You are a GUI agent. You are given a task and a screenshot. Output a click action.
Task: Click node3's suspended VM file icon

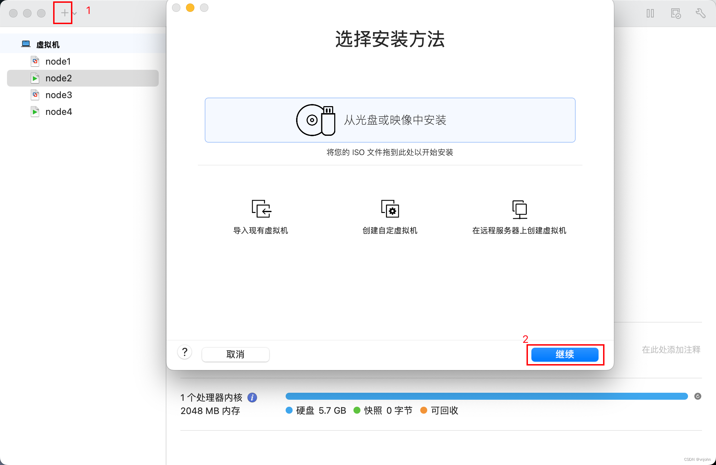35,95
